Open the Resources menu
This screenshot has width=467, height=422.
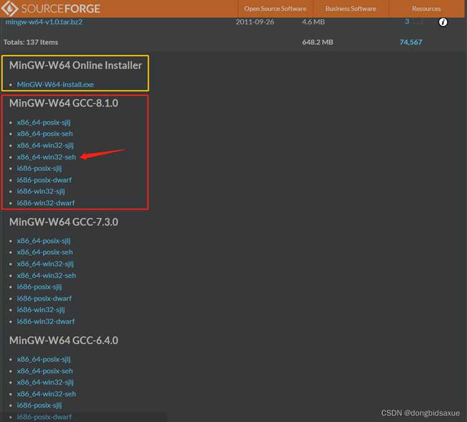click(426, 9)
